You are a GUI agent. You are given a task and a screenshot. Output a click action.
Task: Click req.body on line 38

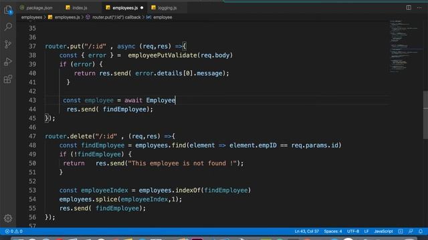tap(215, 55)
